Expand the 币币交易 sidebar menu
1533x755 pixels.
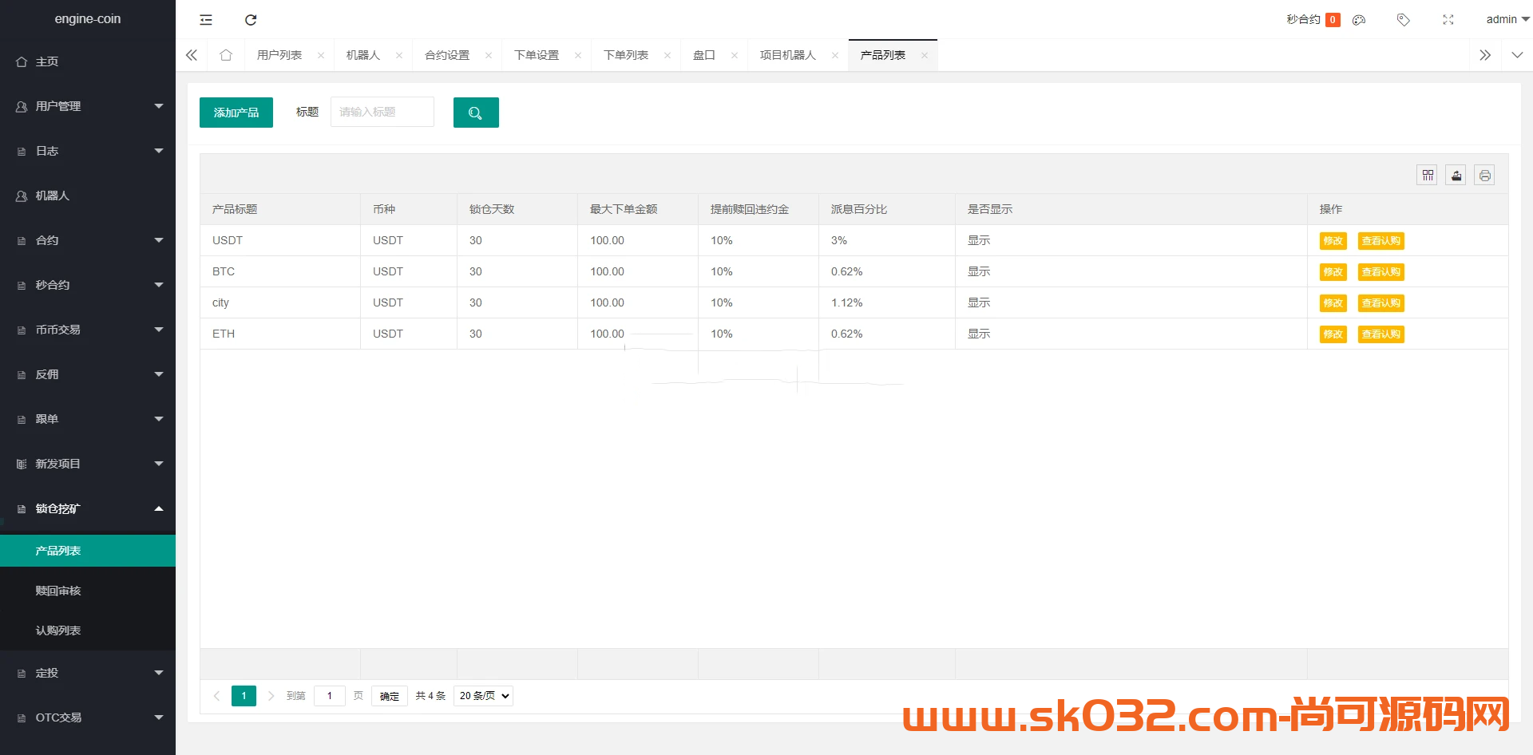pyautogui.click(x=88, y=330)
